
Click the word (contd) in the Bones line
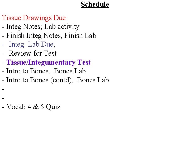tap(61, 80)
